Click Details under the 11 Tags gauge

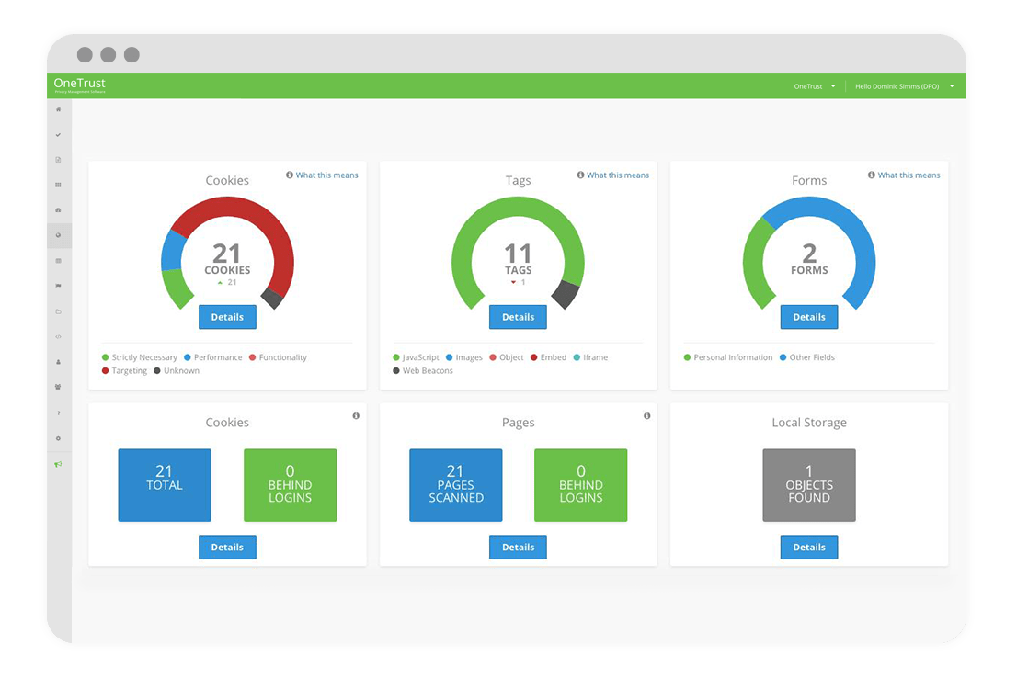pos(519,317)
